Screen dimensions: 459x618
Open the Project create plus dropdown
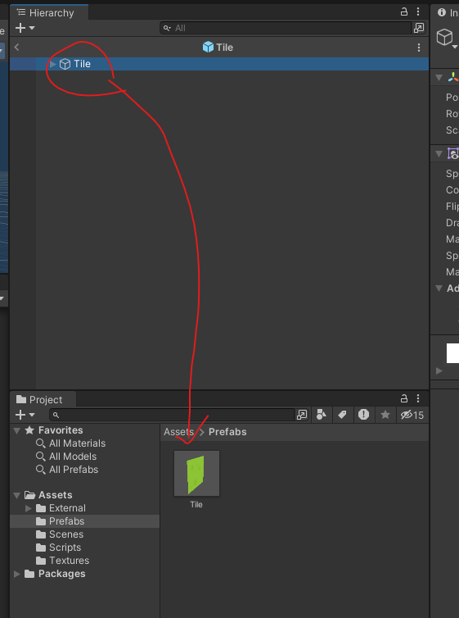pyautogui.click(x=25, y=415)
